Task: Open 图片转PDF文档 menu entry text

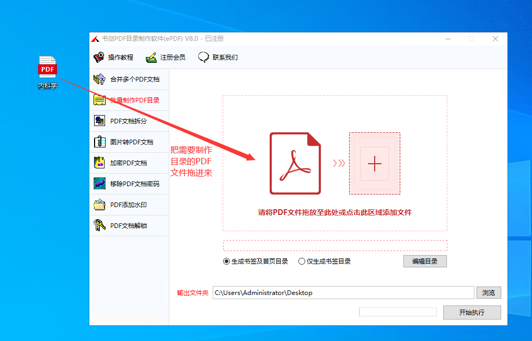Action: coord(132,142)
